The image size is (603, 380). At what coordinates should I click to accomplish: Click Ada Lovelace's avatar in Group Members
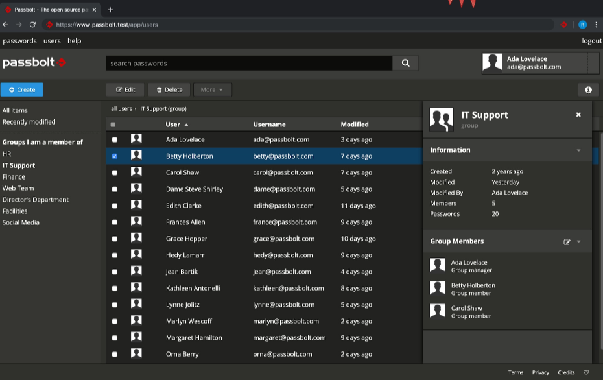[x=437, y=265]
